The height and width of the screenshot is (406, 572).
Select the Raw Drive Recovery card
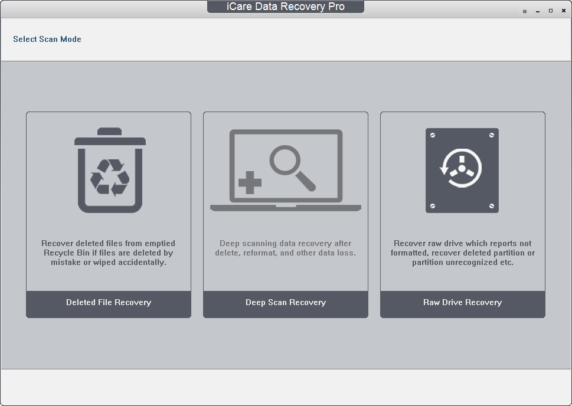click(x=462, y=214)
